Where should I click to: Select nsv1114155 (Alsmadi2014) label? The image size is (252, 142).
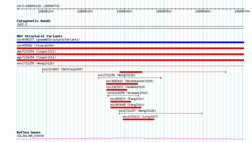(128, 93)
